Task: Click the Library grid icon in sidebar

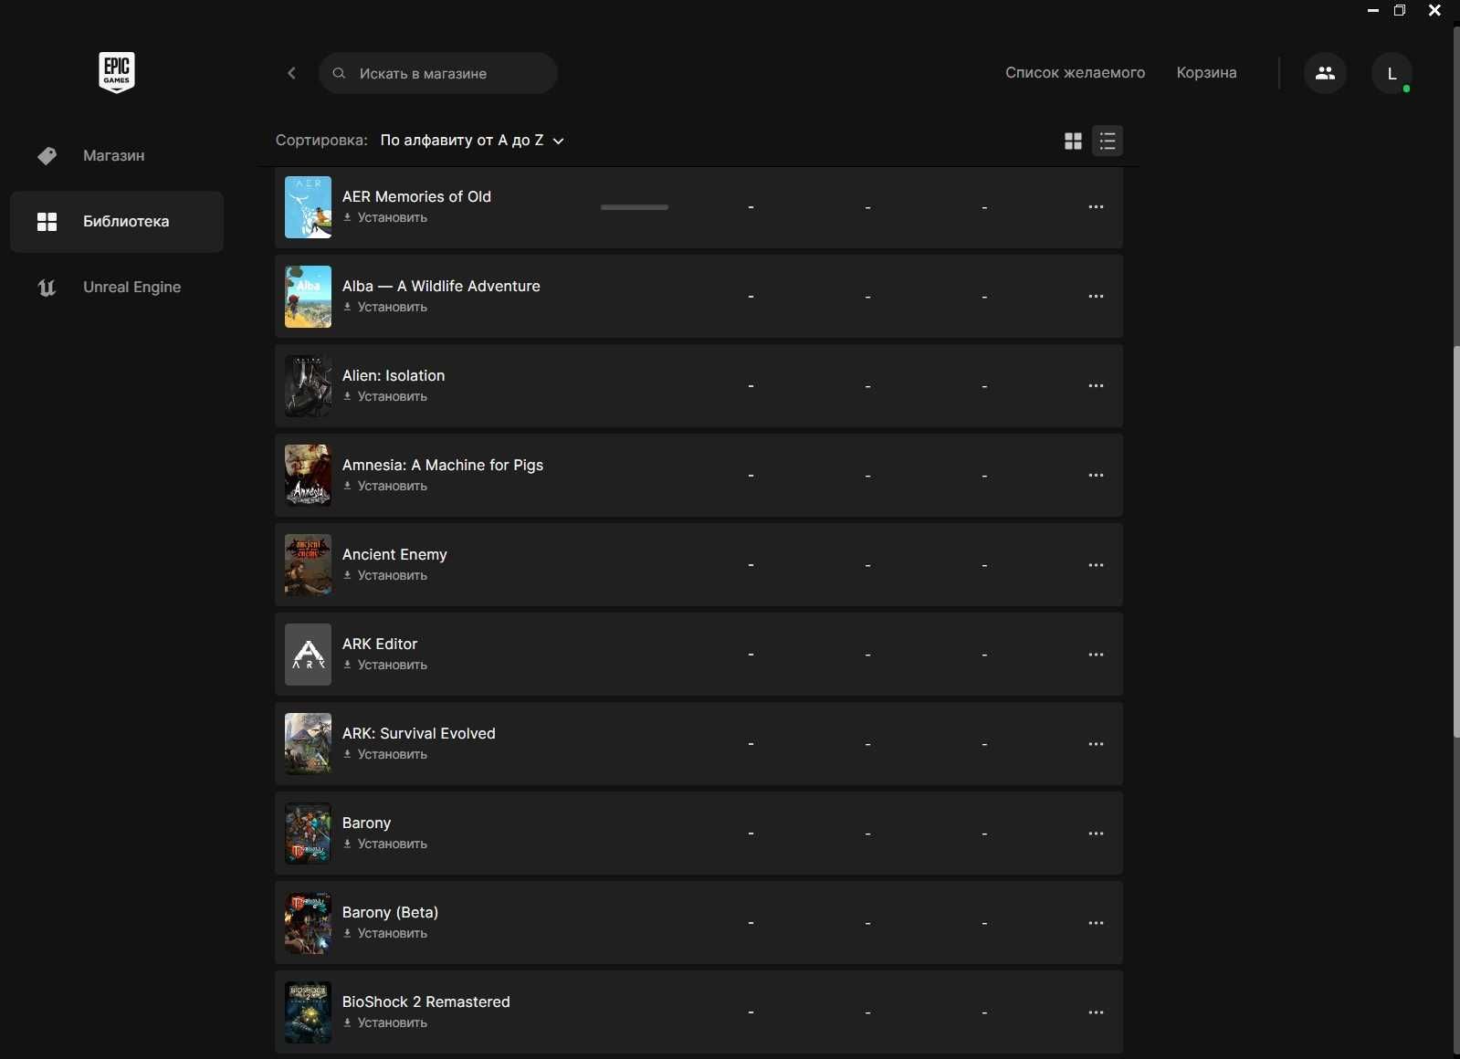Action: point(47,222)
